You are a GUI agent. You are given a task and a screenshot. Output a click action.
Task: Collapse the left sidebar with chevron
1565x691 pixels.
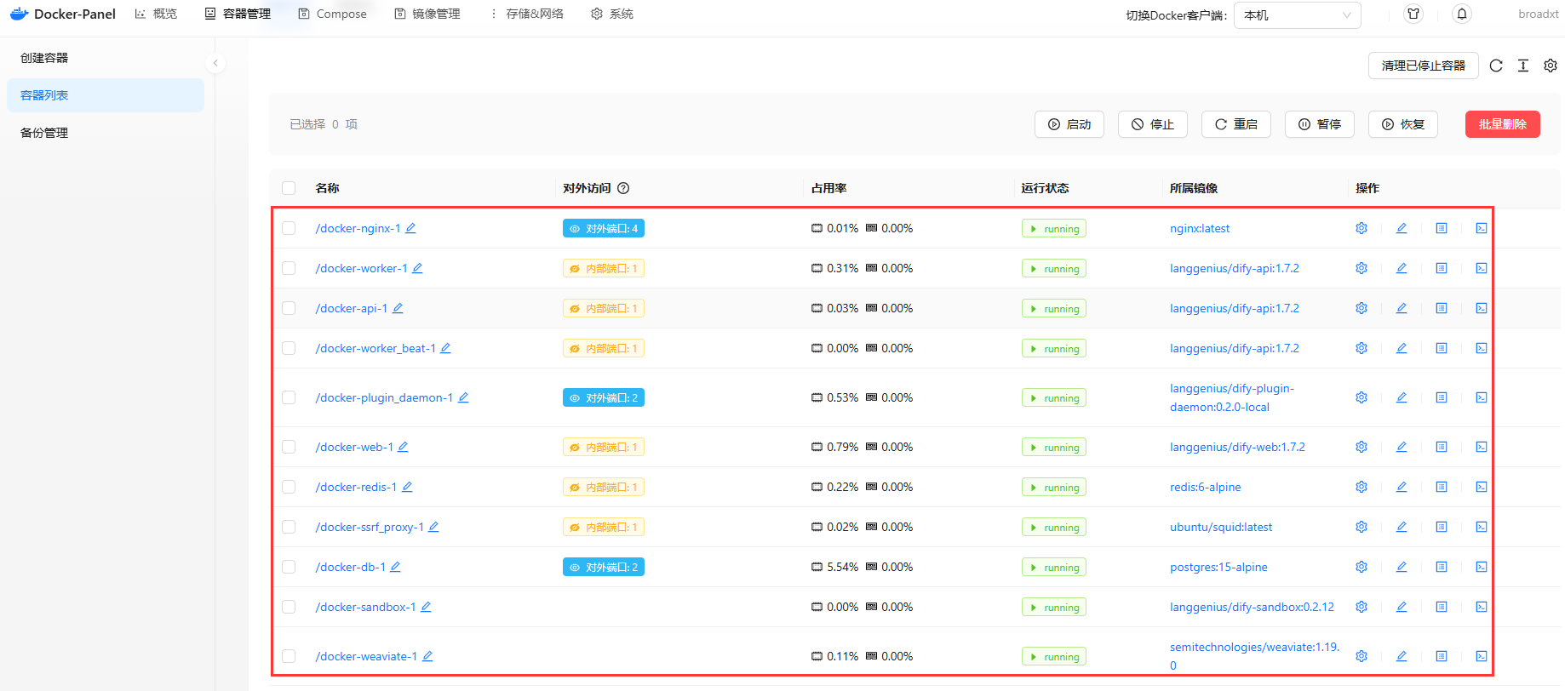pos(215,63)
